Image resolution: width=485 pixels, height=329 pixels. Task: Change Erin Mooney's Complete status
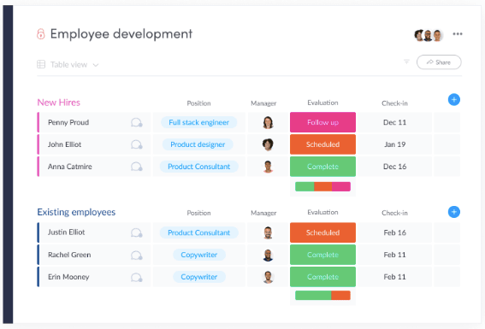(x=322, y=277)
